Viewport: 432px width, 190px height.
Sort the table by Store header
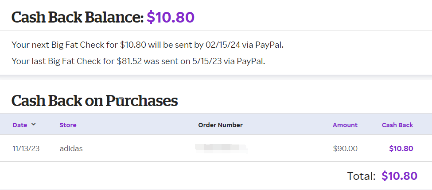(x=68, y=125)
